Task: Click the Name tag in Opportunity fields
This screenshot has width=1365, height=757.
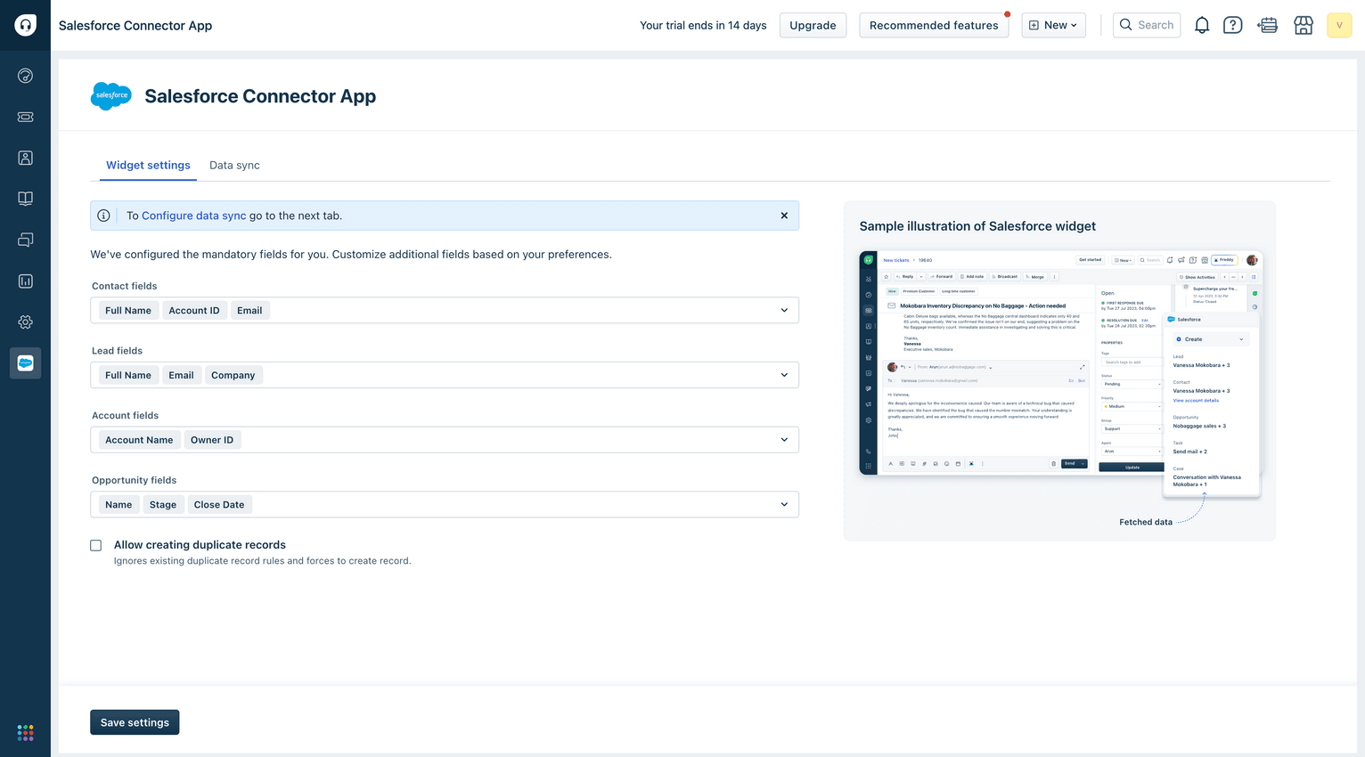Action: pyautogui.click(x=119, y=504)
